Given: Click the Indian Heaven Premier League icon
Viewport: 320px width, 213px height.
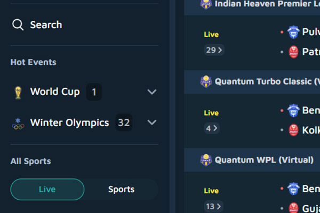Looking at the screenshot, I should pyautogui.click(x=206, y=4).
